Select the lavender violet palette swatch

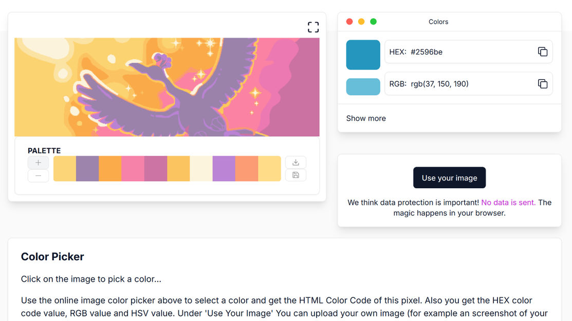[x=224, y=169]
